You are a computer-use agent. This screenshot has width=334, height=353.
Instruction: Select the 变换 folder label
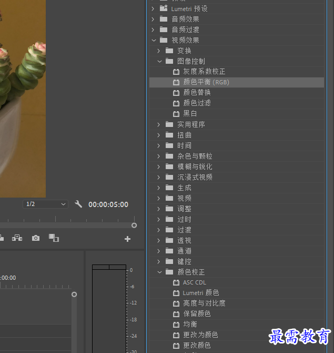tap(184, 51)
